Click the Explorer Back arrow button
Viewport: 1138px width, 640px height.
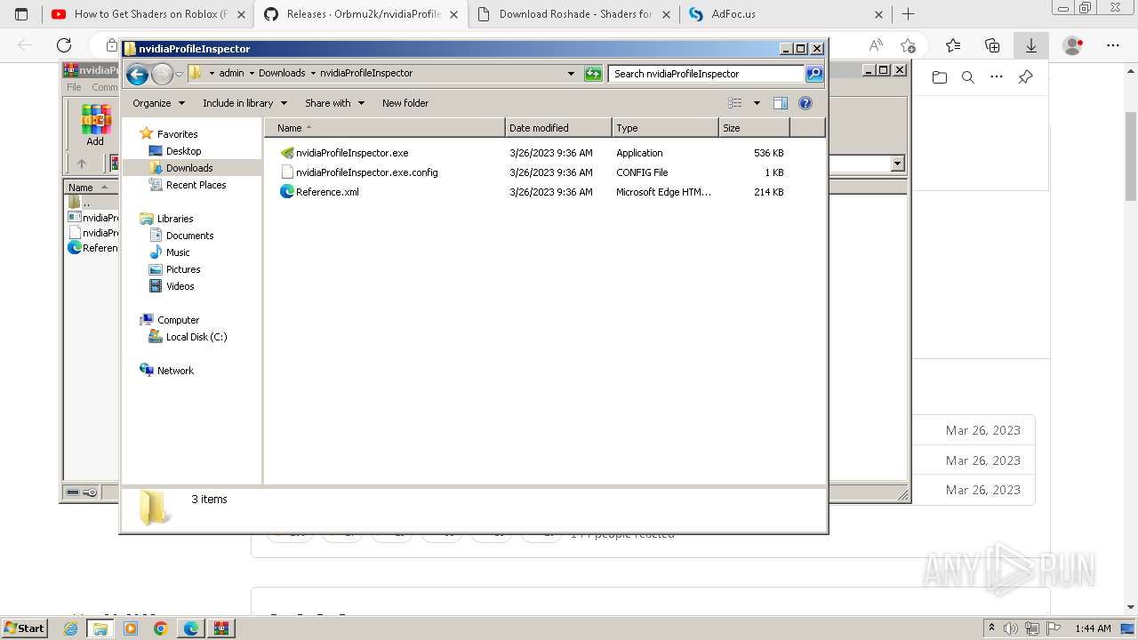(137, 74)
